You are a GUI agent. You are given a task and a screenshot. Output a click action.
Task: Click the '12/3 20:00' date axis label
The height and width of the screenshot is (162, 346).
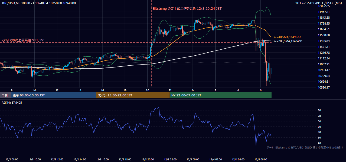point(148,160)
